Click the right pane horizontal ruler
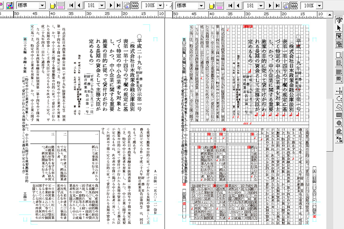 click(250, 15)
